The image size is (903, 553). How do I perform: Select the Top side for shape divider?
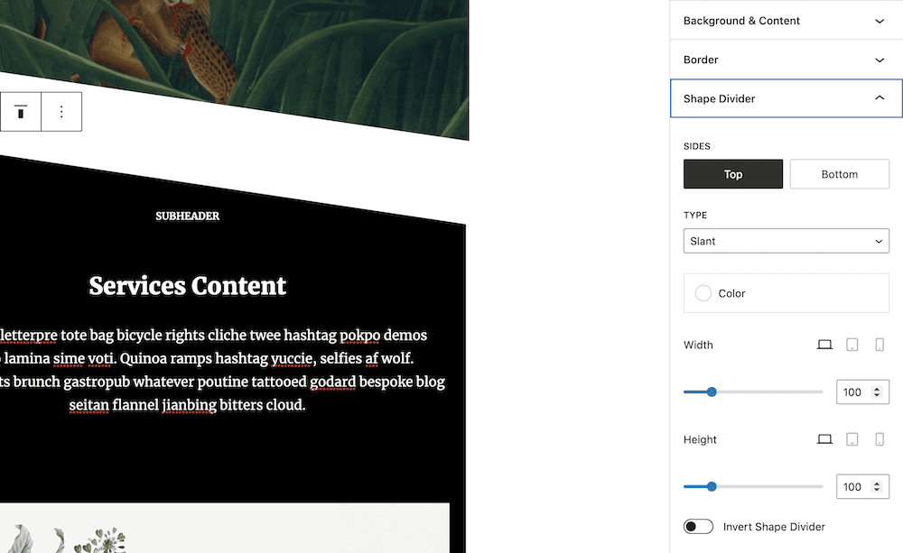point(732,173)
